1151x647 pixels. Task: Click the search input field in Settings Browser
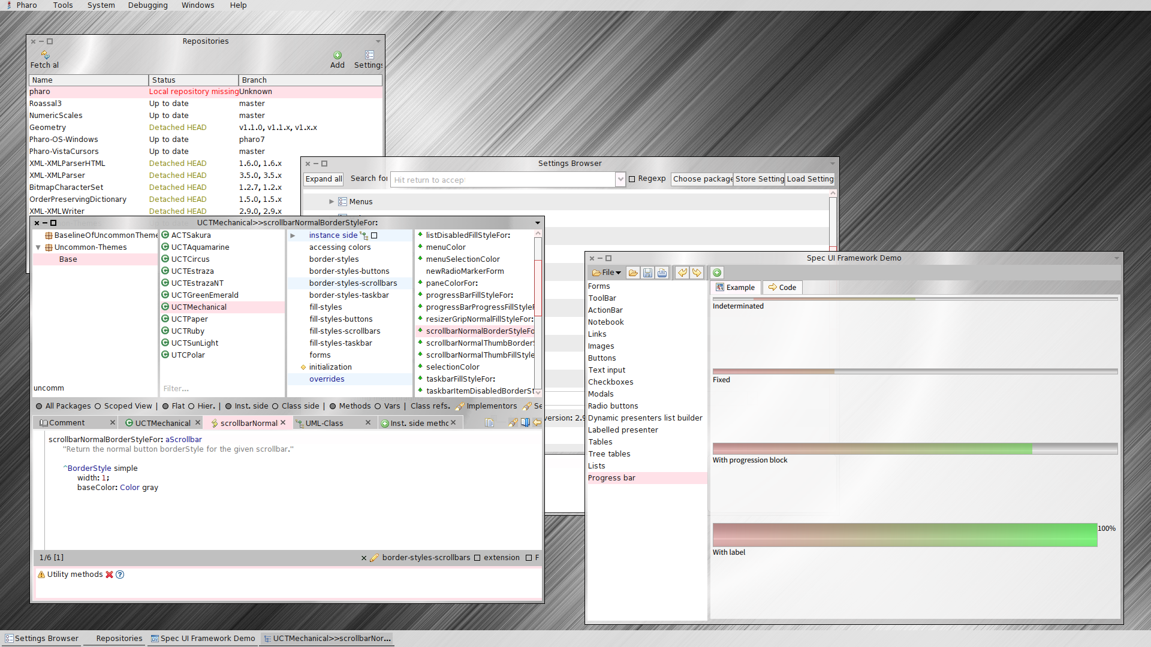coord(505,179)
